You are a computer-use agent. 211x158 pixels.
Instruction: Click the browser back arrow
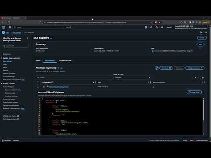[x=2, y=22]
